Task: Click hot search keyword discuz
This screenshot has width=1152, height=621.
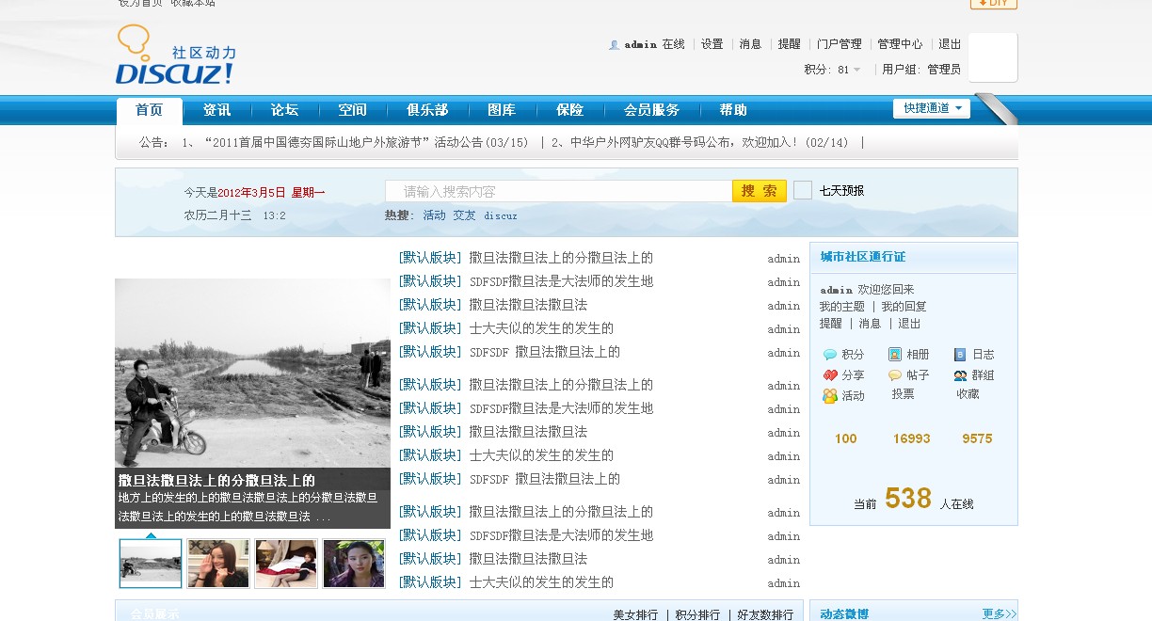Action: pos(501,215)
